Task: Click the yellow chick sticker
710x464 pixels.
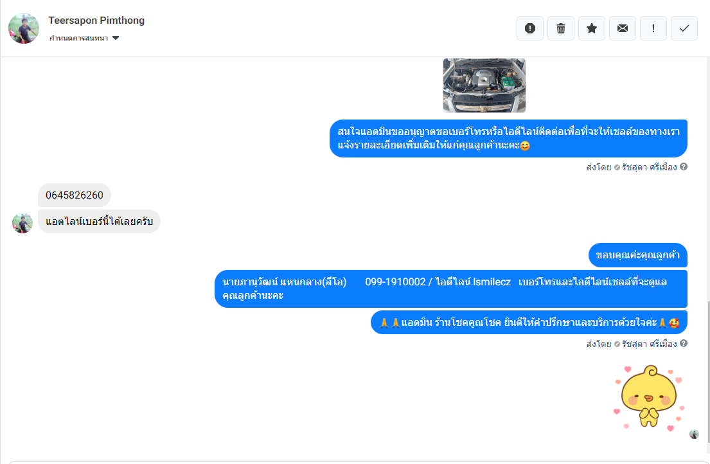Action: tap(650, 397)
